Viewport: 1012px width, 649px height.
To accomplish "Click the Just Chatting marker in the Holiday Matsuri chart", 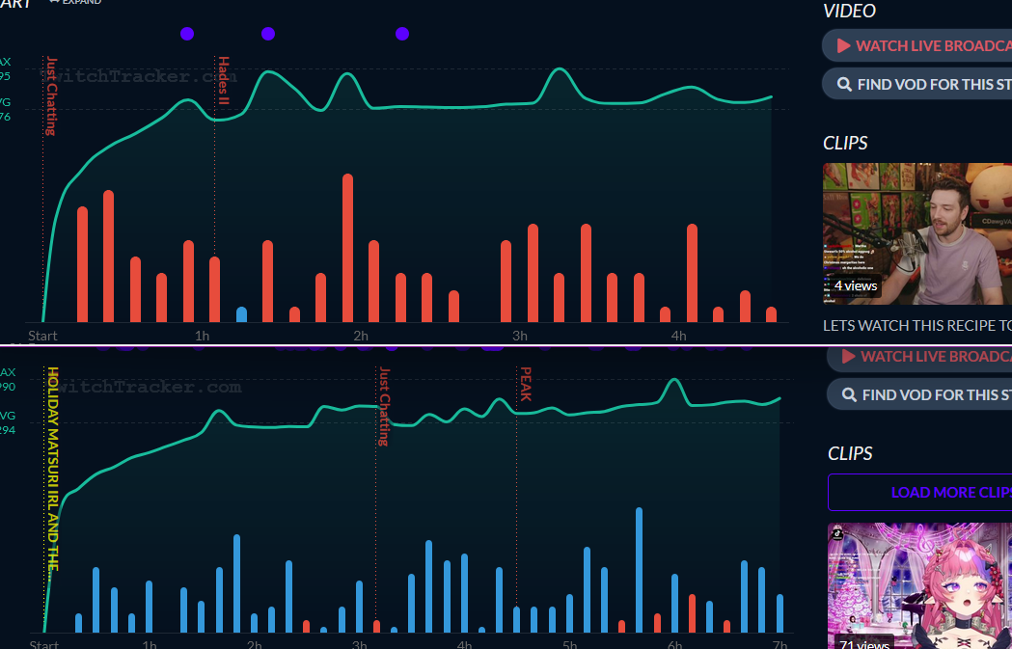I will point(384,406).
